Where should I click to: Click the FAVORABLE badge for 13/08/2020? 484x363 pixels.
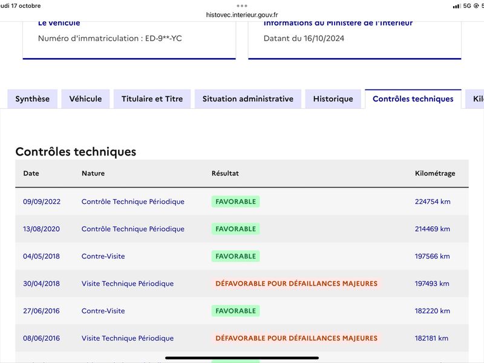coord(235,229)
